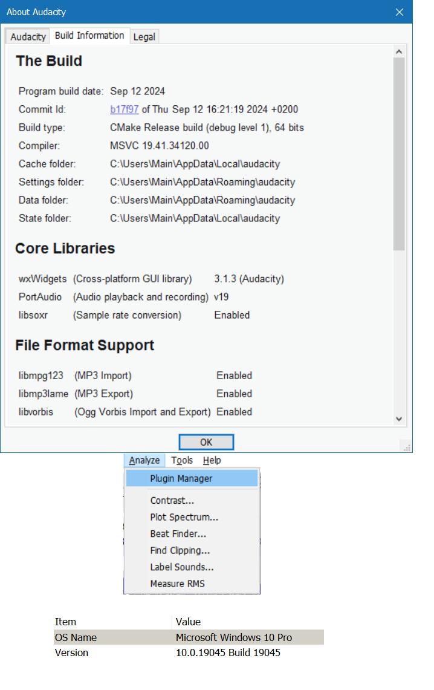The image size is (434, 690).
Task: Select Contrast... in Analyze menu
Action: coord(192,500)
